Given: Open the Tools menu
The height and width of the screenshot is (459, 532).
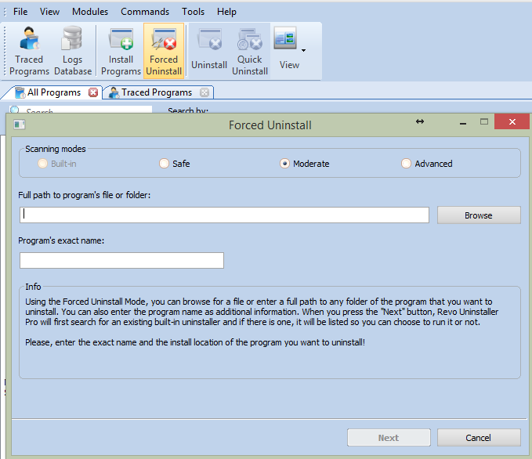Looking at the screenshot, I should [x=193, y=12].
